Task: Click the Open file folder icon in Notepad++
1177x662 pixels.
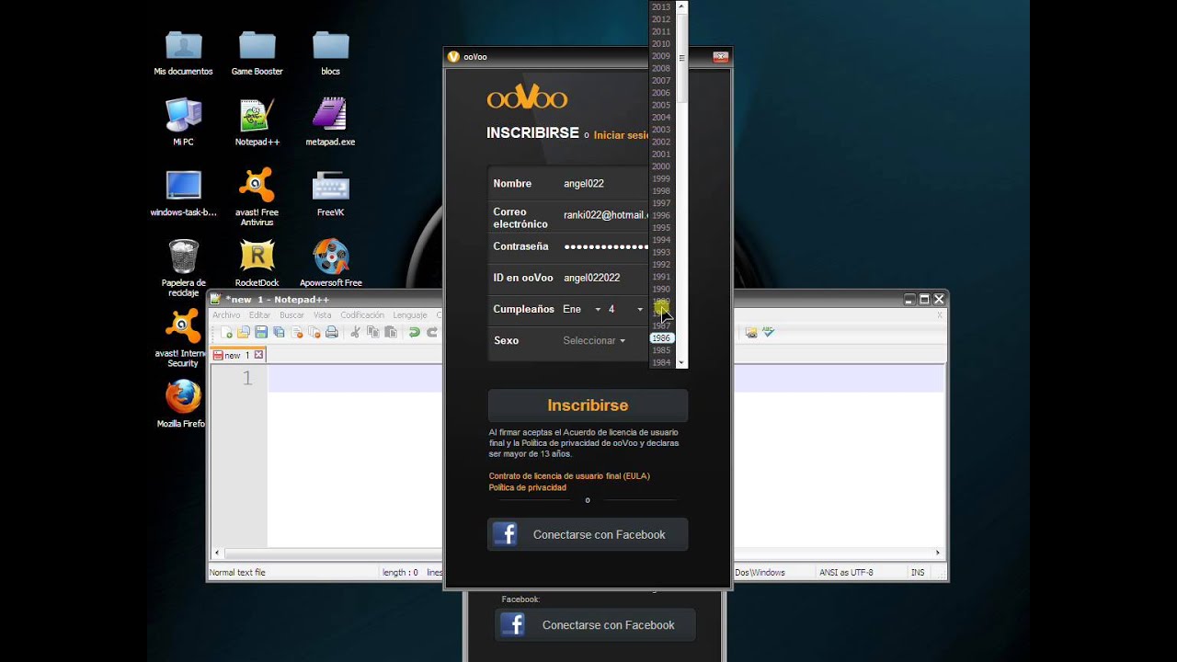Action: [244, 332]
